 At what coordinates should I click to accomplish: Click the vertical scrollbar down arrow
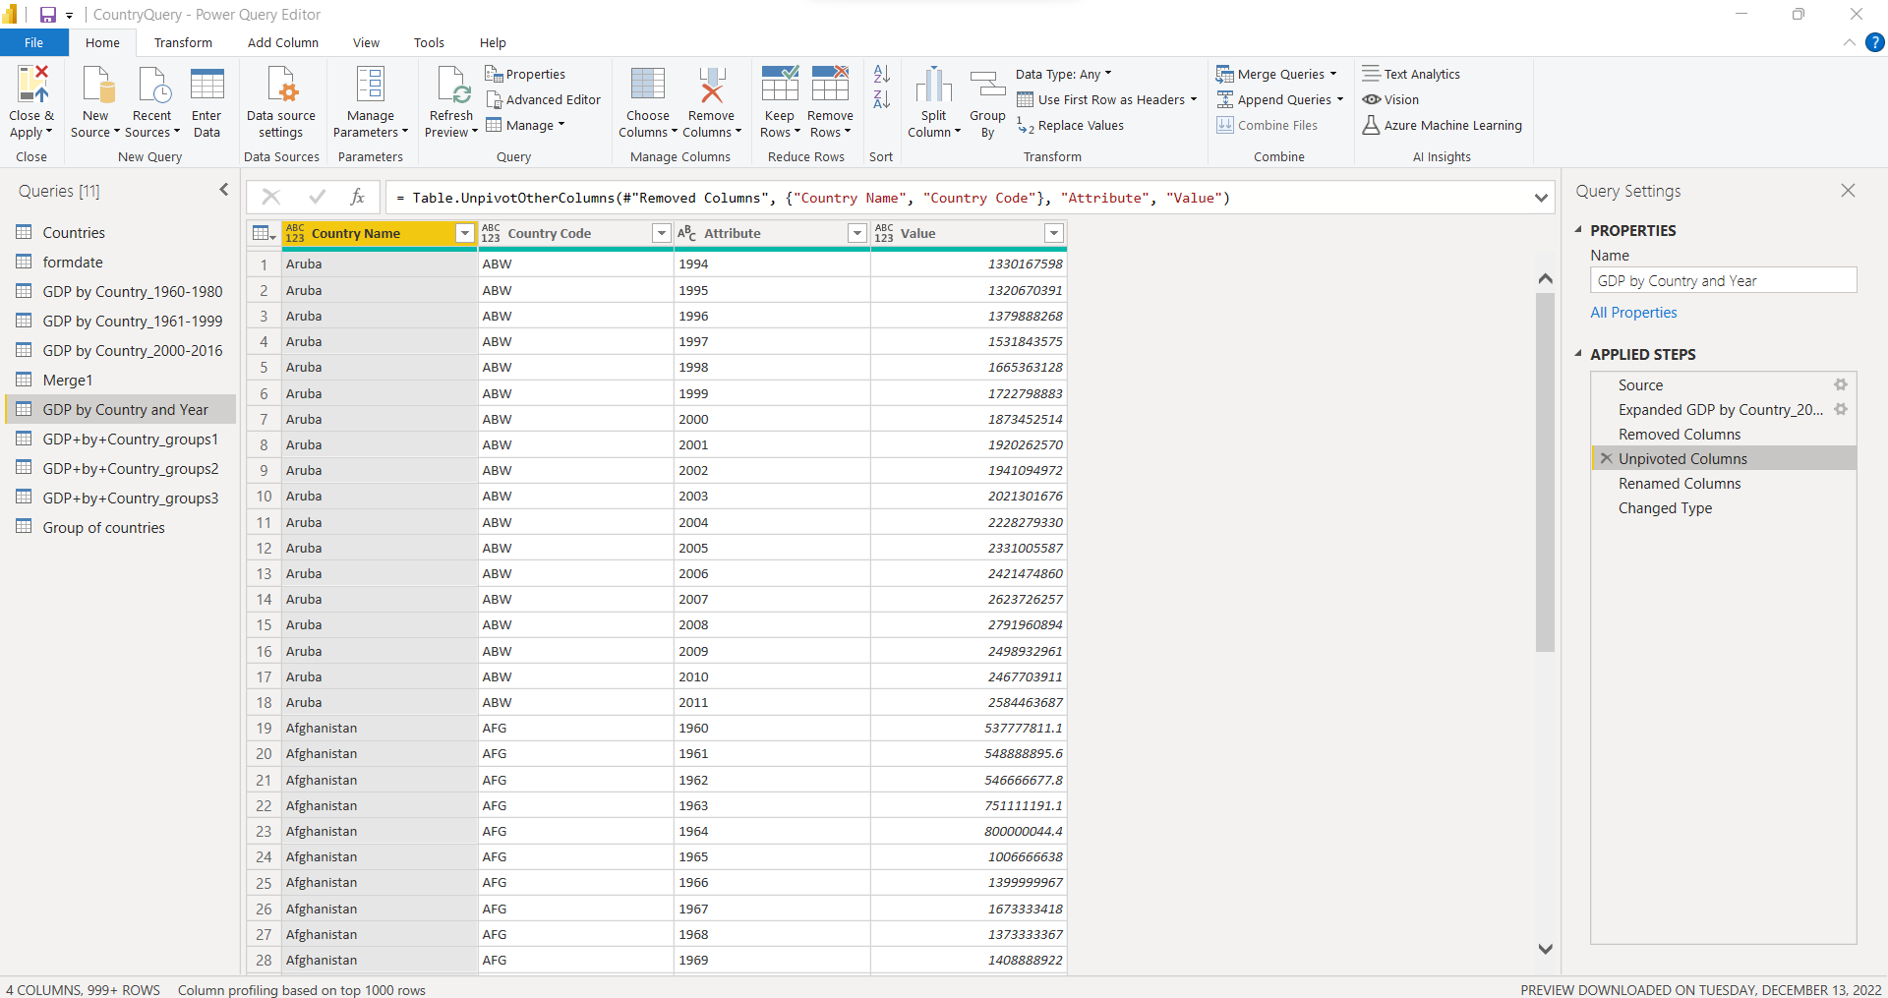pos(1545,949)
